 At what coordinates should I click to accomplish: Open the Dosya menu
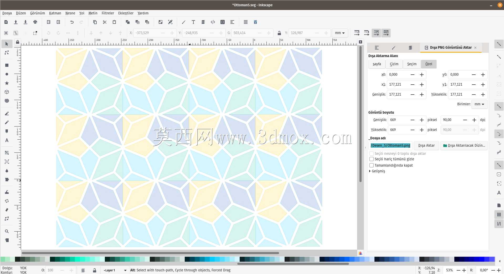pyautogui.click(x=7, y=13)
